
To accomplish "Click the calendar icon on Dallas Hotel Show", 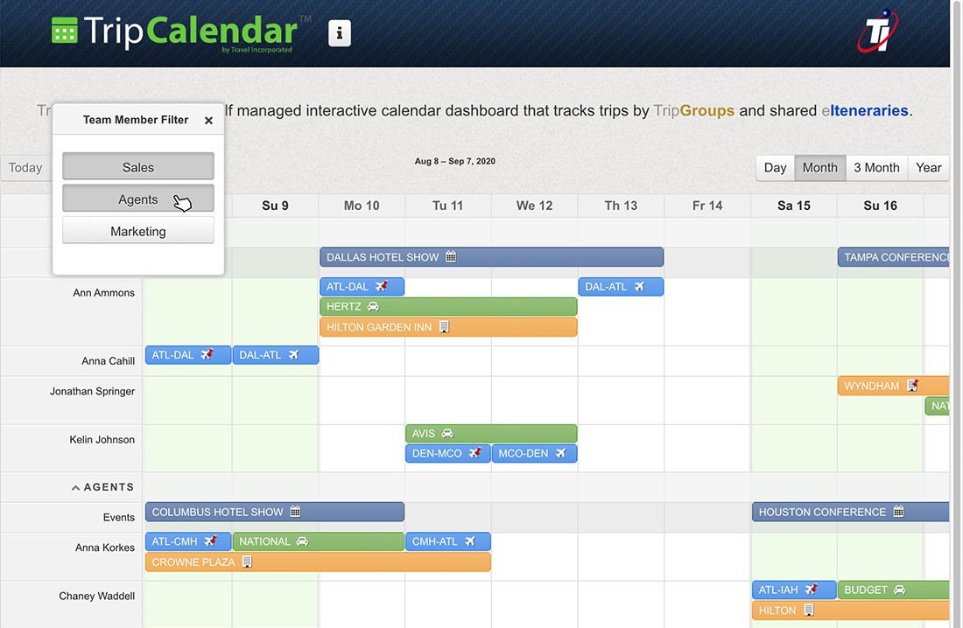I will click(x=451, y=257).
